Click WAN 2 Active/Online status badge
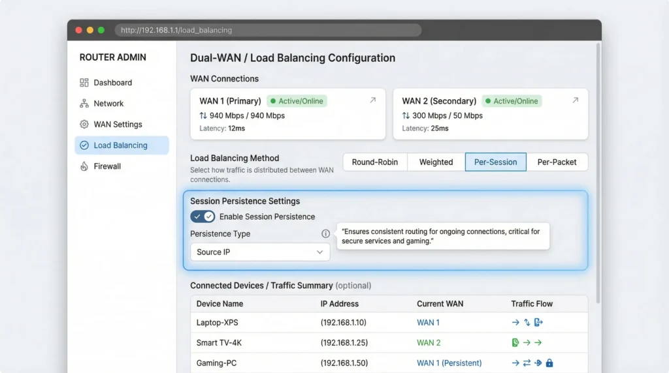Screen dimensions: 669x373 coord(512,101)
